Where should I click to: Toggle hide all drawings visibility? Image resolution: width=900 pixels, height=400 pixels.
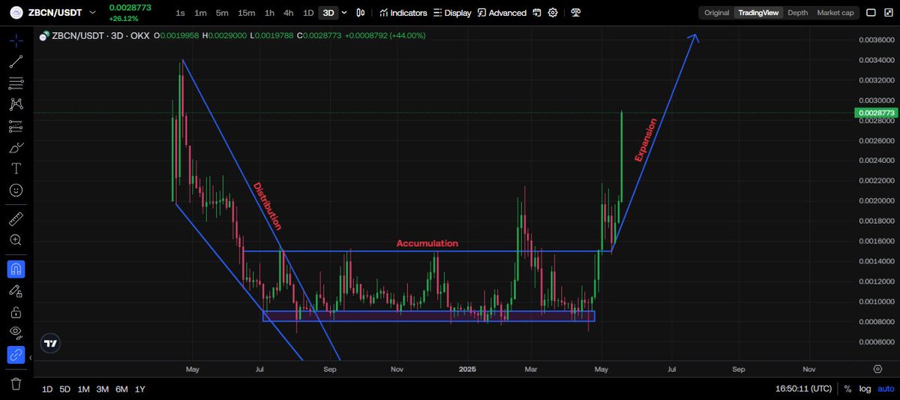click(x=16, y=332)
